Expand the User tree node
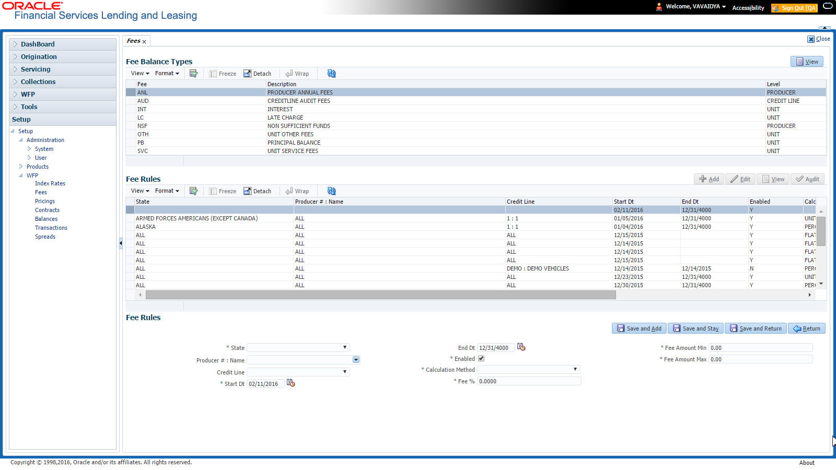This screenshot has height=470, width=836. (x=29, y=158)
